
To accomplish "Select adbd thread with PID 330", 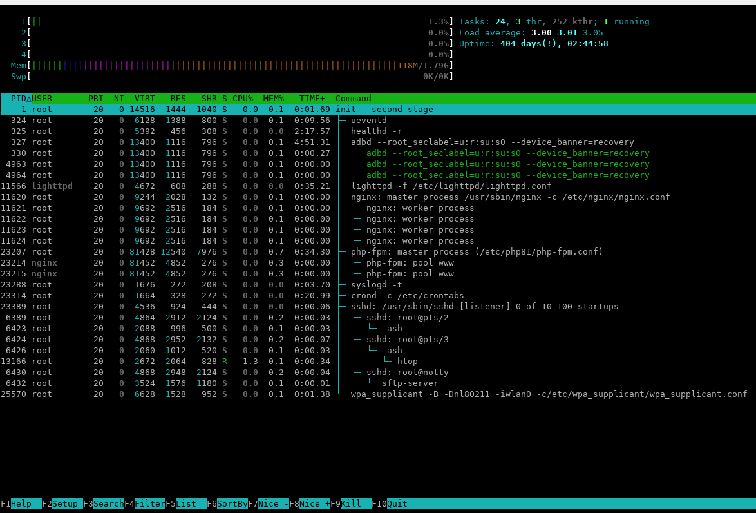I will (x=378, y=153).
